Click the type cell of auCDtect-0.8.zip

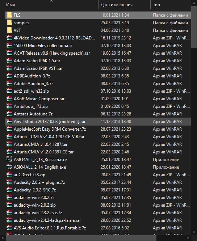pyautogui.click(x=171, y=175)
